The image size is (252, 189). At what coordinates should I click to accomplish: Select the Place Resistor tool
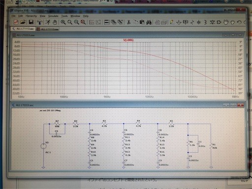(x=192, y=22)
